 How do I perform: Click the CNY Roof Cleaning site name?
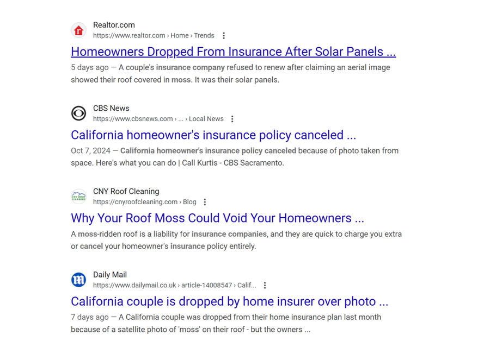click(x=126, y=191)
